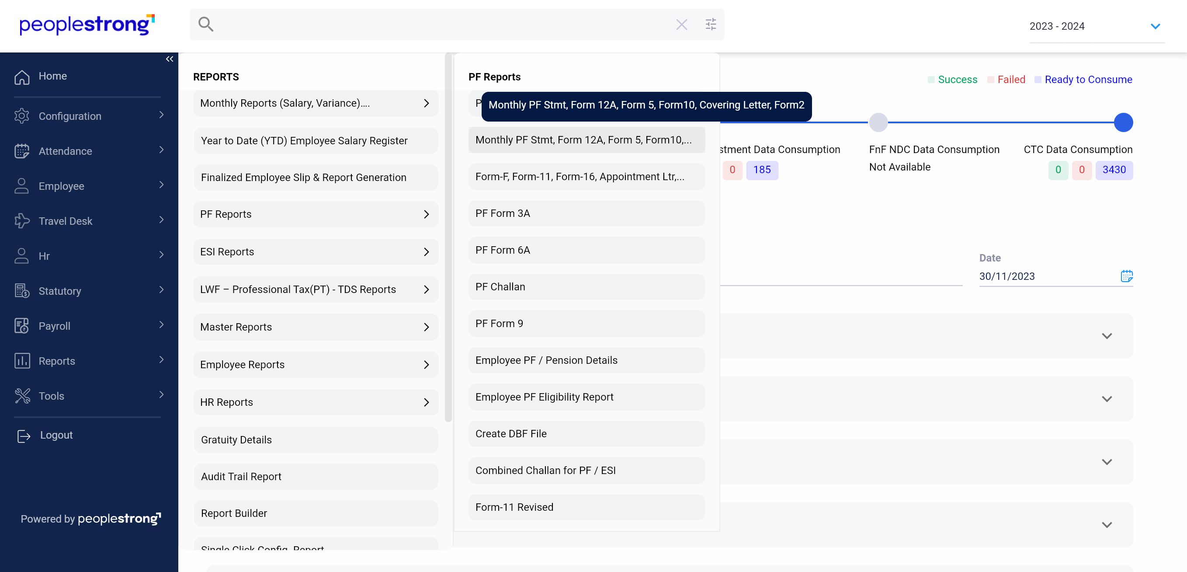The height and width of the screenshot is (572, 1187).
Task: Click the Tools wrench icon
Action: 22,396
